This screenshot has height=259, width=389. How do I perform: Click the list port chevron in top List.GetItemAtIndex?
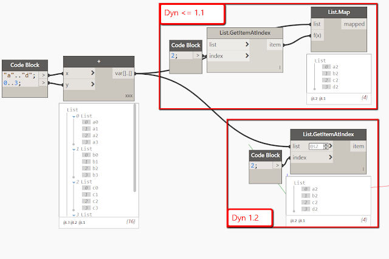(247, 44)
